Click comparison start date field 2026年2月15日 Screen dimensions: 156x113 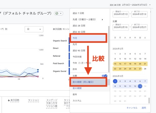[x=121, y=27]
